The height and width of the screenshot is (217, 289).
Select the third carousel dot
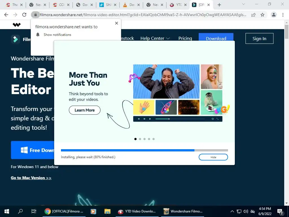pos(144,139)
